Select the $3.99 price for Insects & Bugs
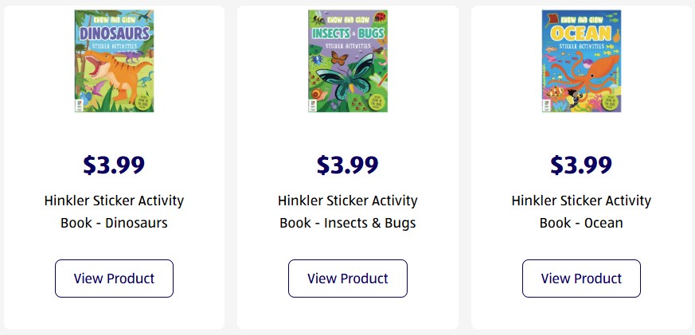Image resolution: width=695 pixels, height=335 pixels. click(x=347, y=165)
